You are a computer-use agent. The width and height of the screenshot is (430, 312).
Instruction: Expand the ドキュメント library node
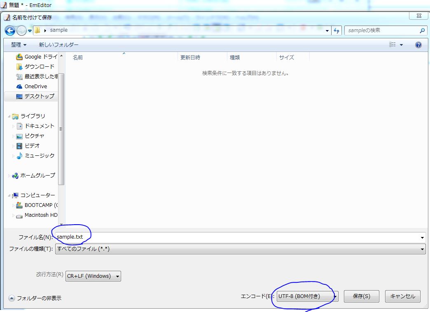coord(13,126)
